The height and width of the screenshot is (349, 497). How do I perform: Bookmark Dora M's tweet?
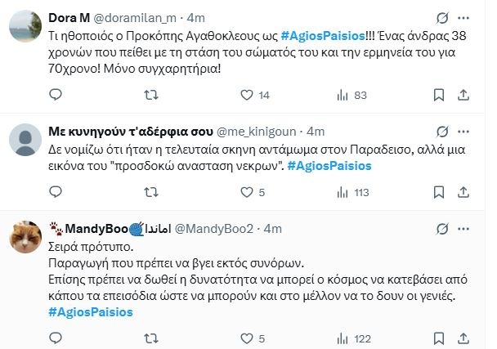click(x=444, y=96)
